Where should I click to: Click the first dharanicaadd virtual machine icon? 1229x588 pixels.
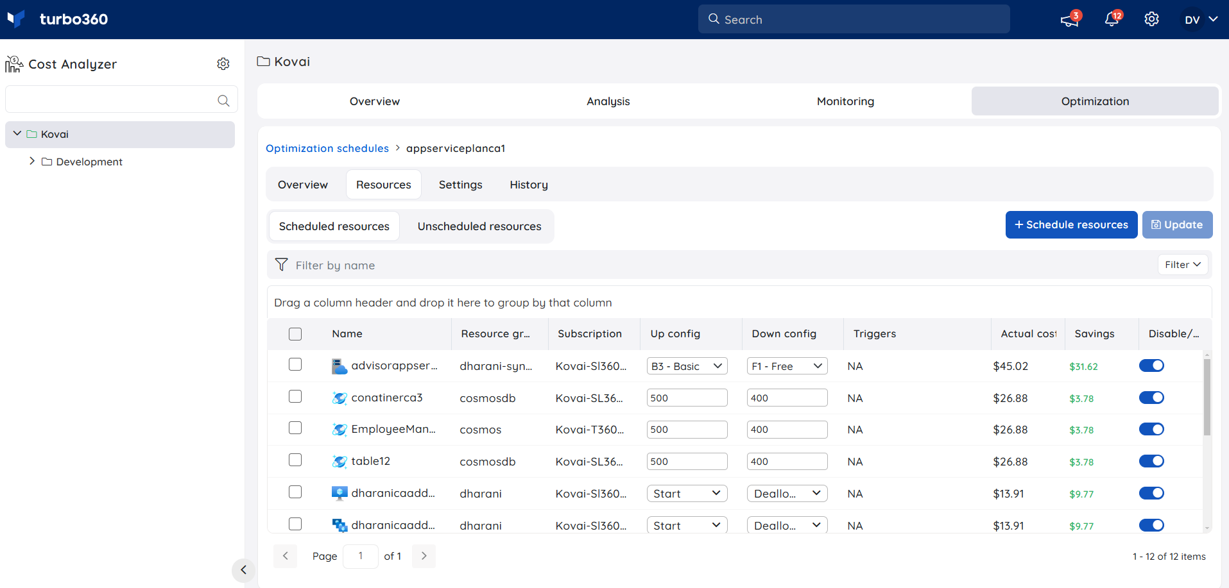tap(339, 493)
